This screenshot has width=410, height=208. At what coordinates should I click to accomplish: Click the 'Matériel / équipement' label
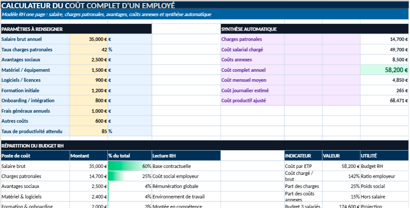tap(26, 70)
